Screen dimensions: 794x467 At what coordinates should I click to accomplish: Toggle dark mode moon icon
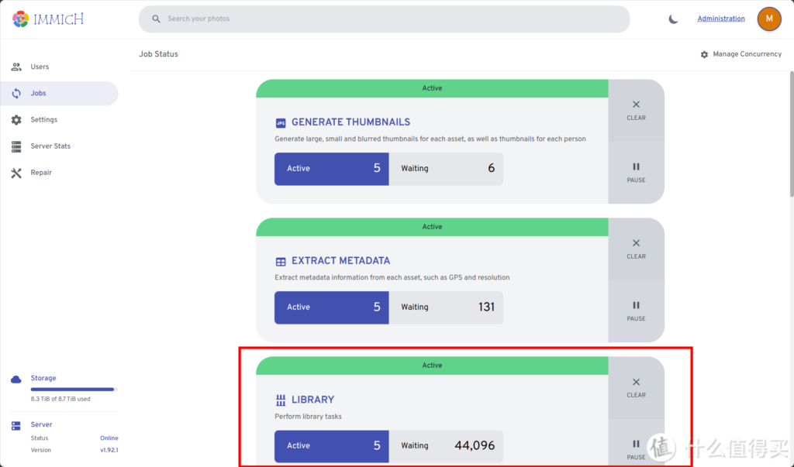(x=673, y=19)
